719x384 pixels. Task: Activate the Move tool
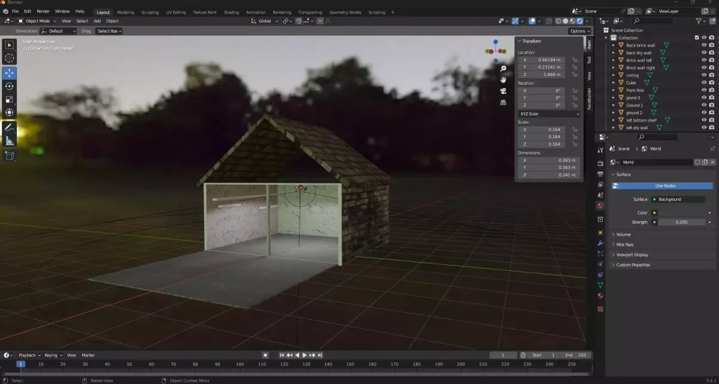(10, 73)
